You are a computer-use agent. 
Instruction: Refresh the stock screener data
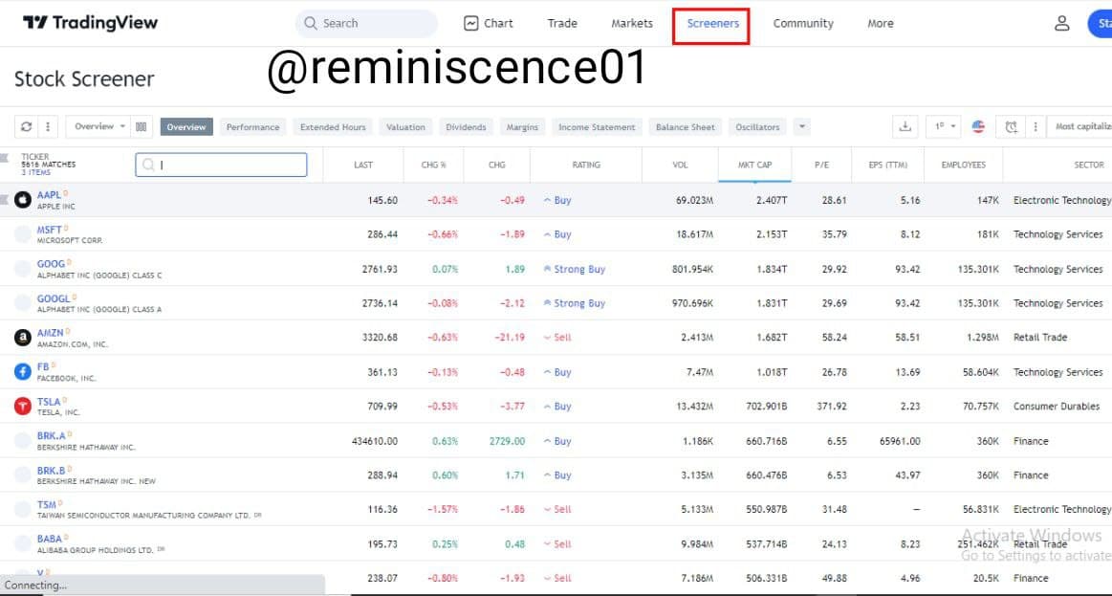(26, 127)
